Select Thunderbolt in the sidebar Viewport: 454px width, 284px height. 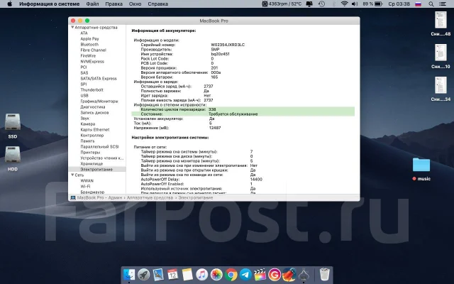[x=92, y=90]
